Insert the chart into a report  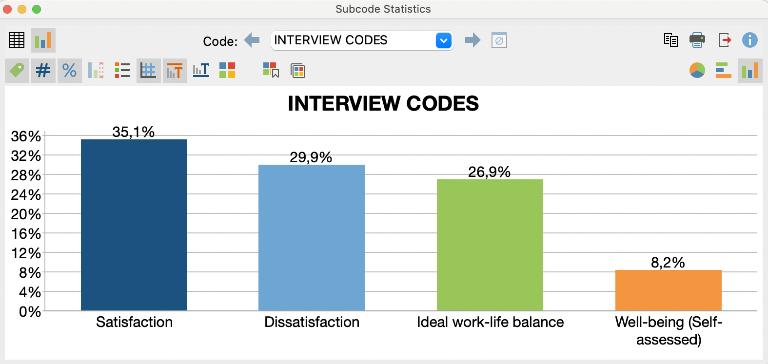[x=298, y=71]
